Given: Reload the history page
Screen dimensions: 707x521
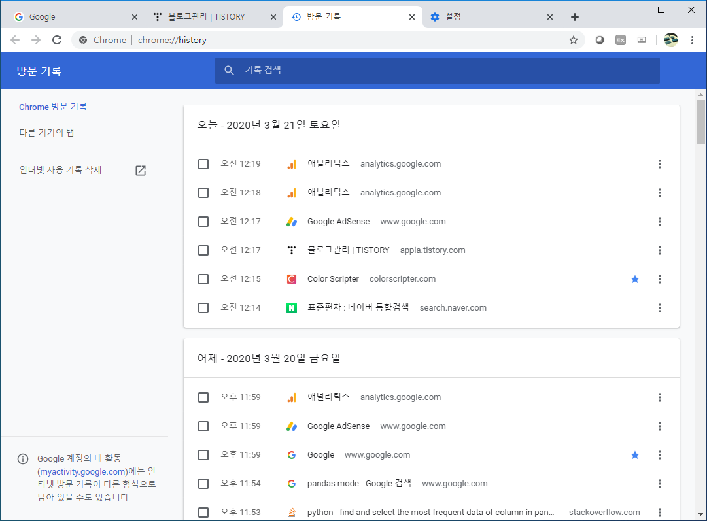Looking at the screenshot, I should pos(57,40).
